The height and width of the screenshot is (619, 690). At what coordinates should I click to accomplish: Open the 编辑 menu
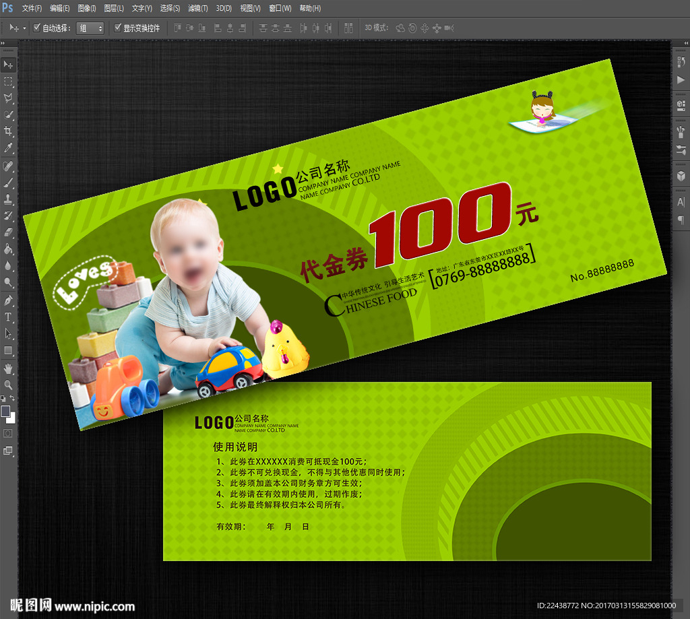60,8
